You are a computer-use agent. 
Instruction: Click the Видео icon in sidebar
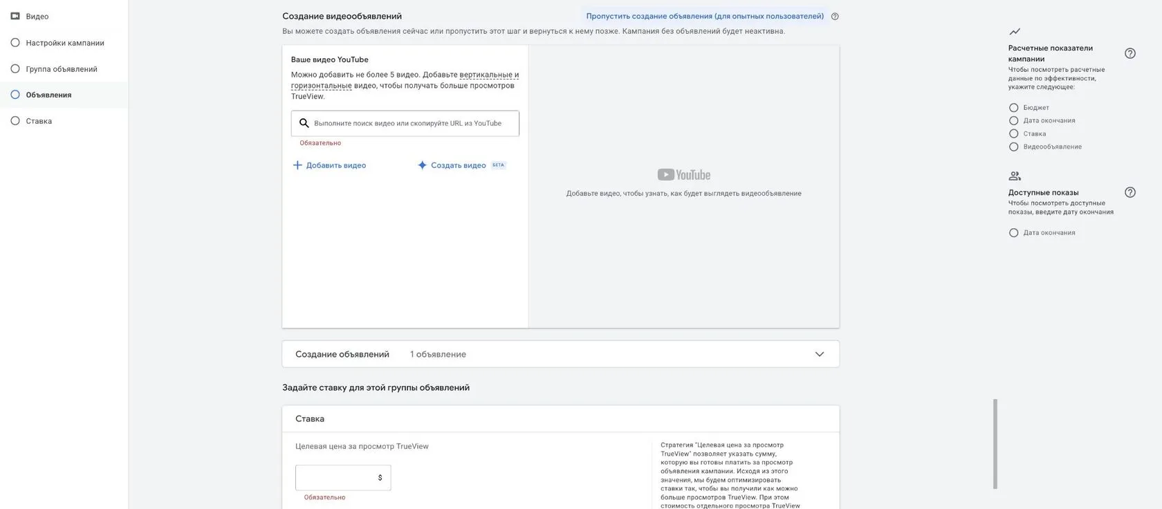[15, 16]
